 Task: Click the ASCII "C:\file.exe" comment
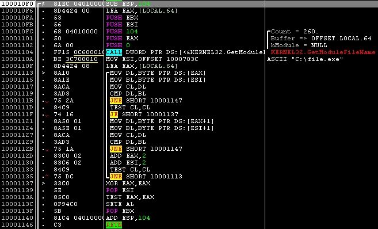[x=305, y=59]
